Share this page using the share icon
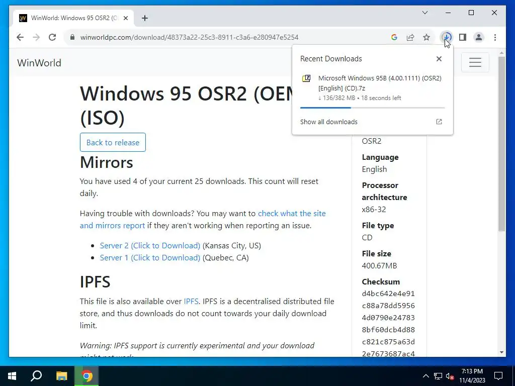The height and width of the screenshot is (386, 515). (x=410, y=37)
